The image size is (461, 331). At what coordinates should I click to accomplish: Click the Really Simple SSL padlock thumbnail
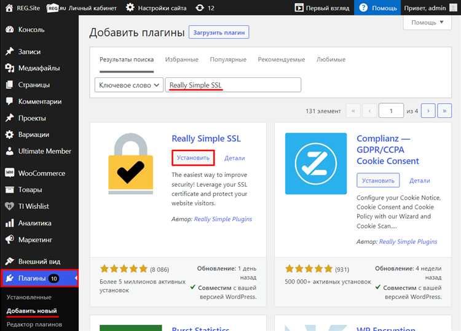point(130,163)
